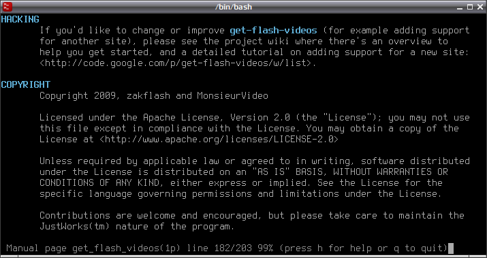487x258 pixels.
Task: Click the word MonsieurVideo
Action: click(232, 95)
